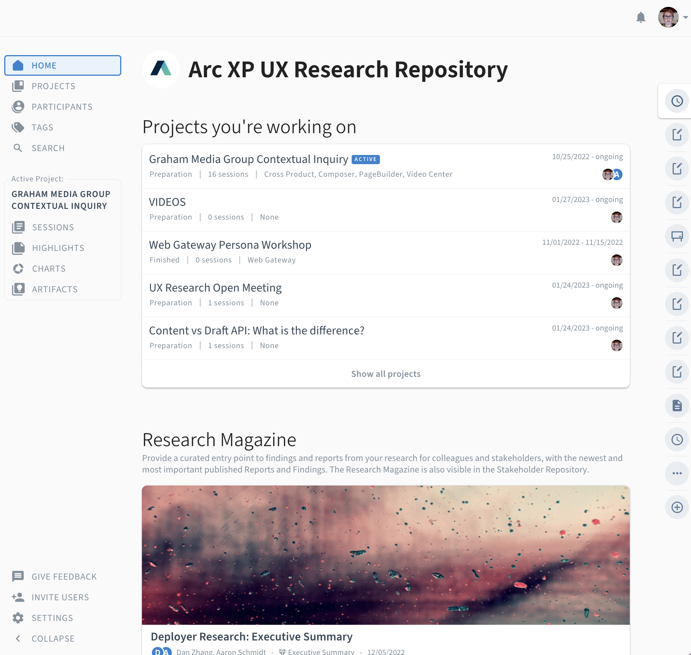
Task: Click "Cross Product, Composer, PageBuilder, Video Center" text
Action: [358, 174]
